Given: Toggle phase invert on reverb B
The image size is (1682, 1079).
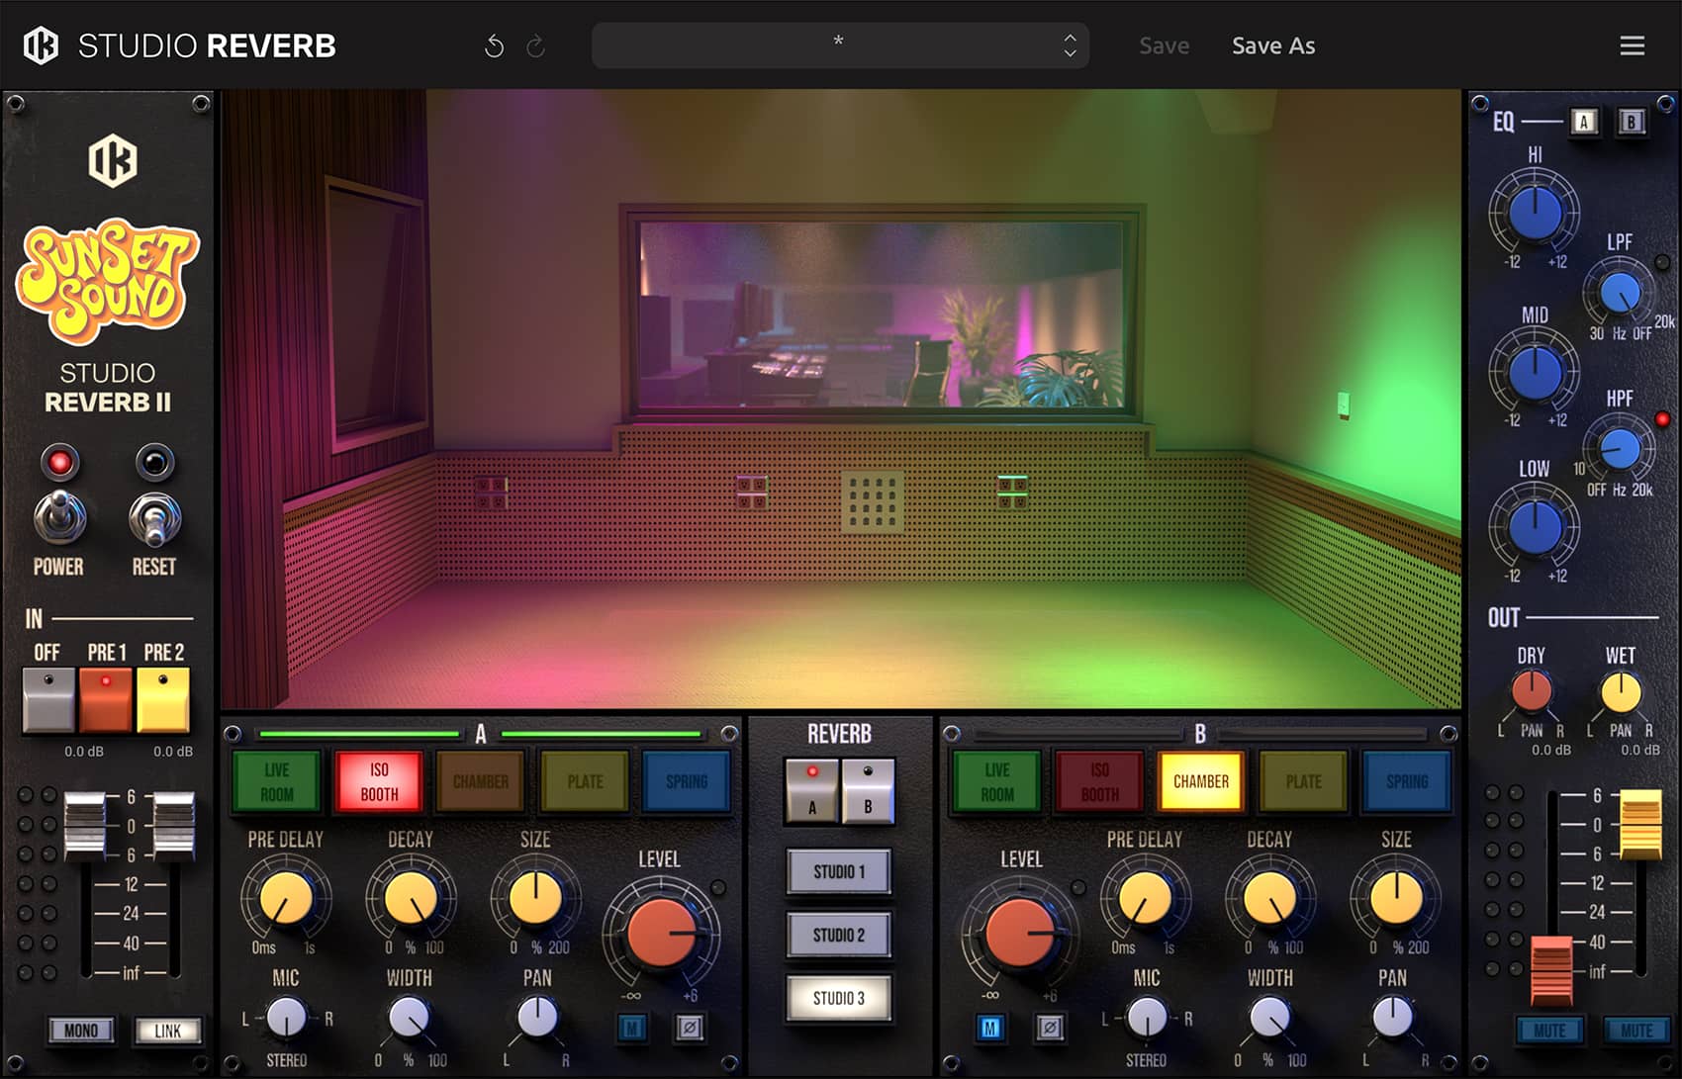Looking at the screenshot, I should pyautogui.click(x=1050, y=1029).
